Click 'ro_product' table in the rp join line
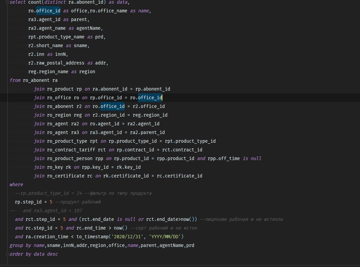The height and width of the screenshot is (267, 360). 60,89
